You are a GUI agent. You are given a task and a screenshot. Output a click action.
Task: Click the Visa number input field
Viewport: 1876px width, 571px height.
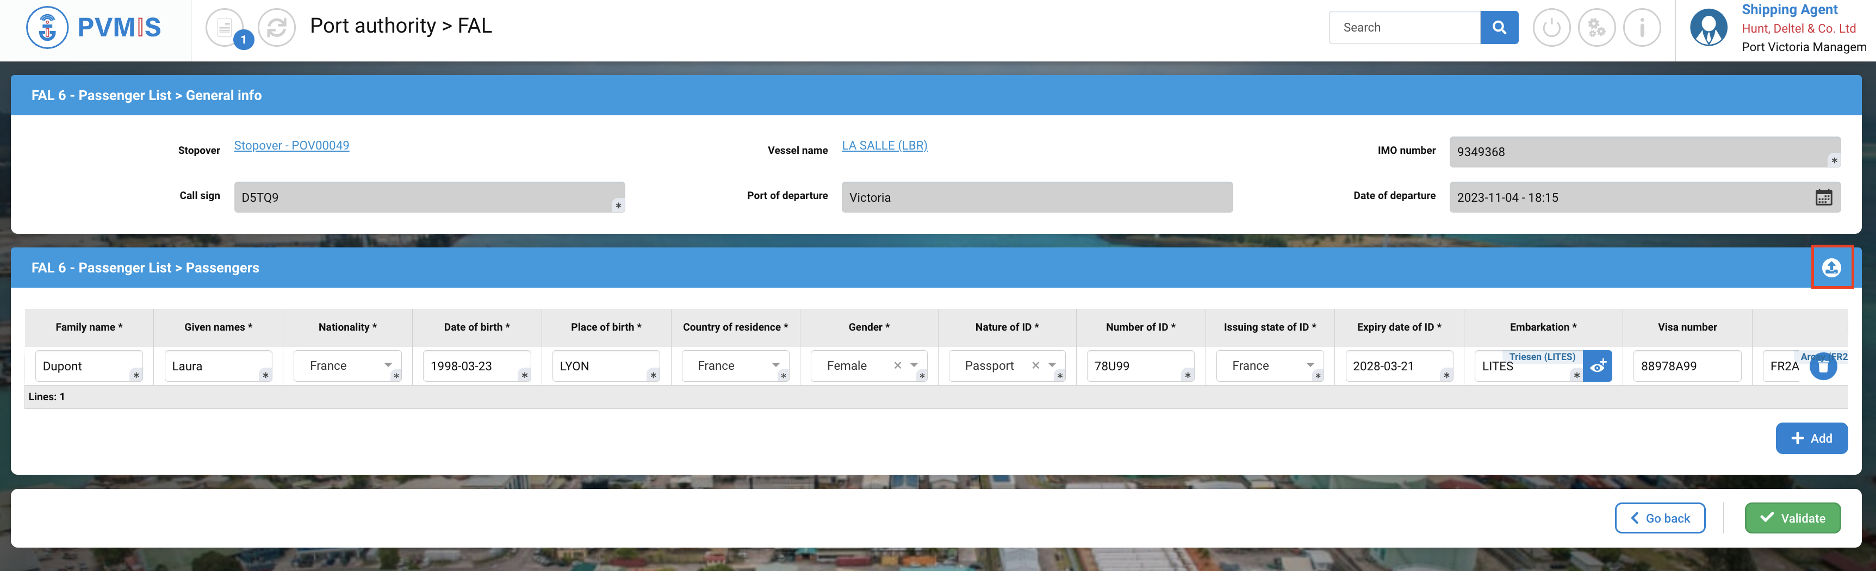(x=1686, y=365)
